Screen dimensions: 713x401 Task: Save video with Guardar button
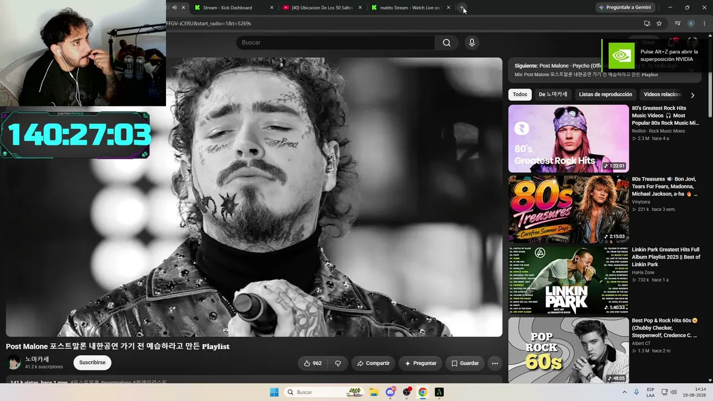pyautogui.click(x=465, y=363)
